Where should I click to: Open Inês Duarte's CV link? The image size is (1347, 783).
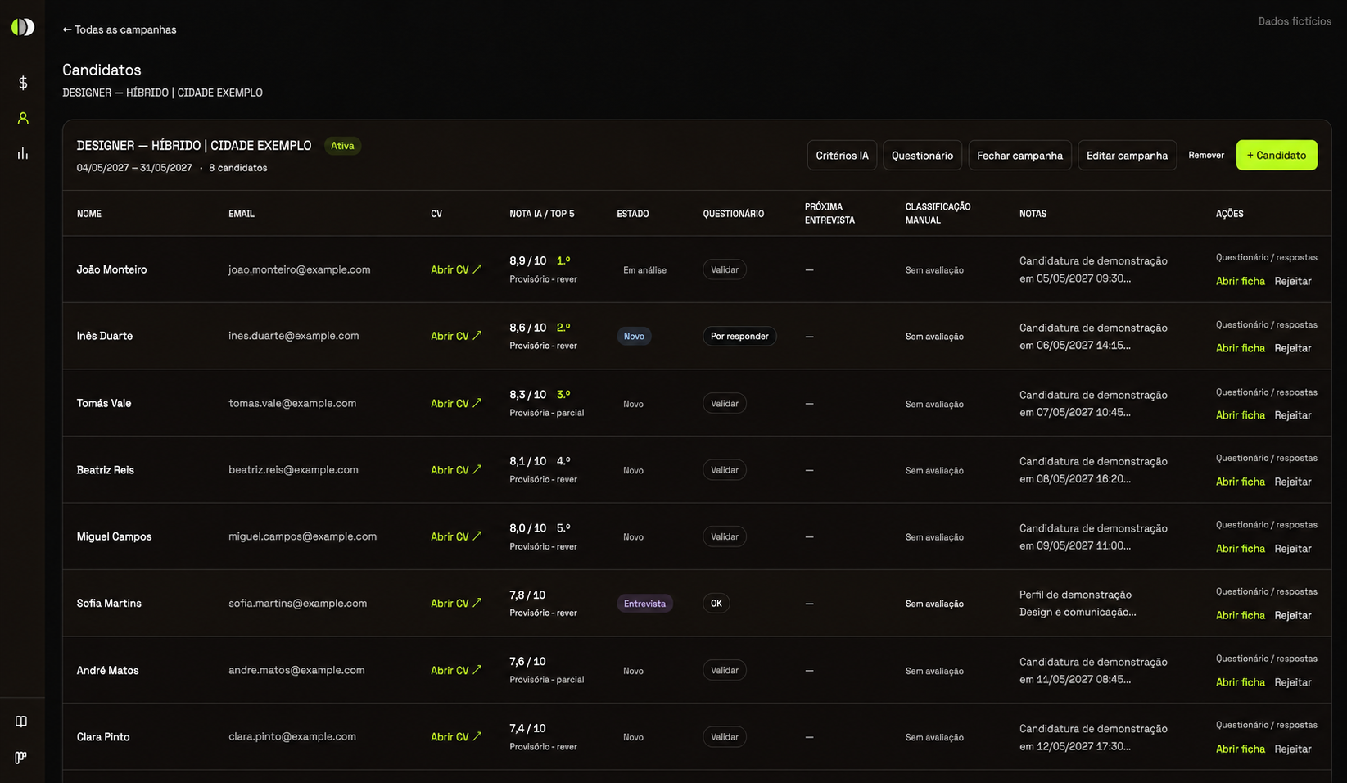456,336
